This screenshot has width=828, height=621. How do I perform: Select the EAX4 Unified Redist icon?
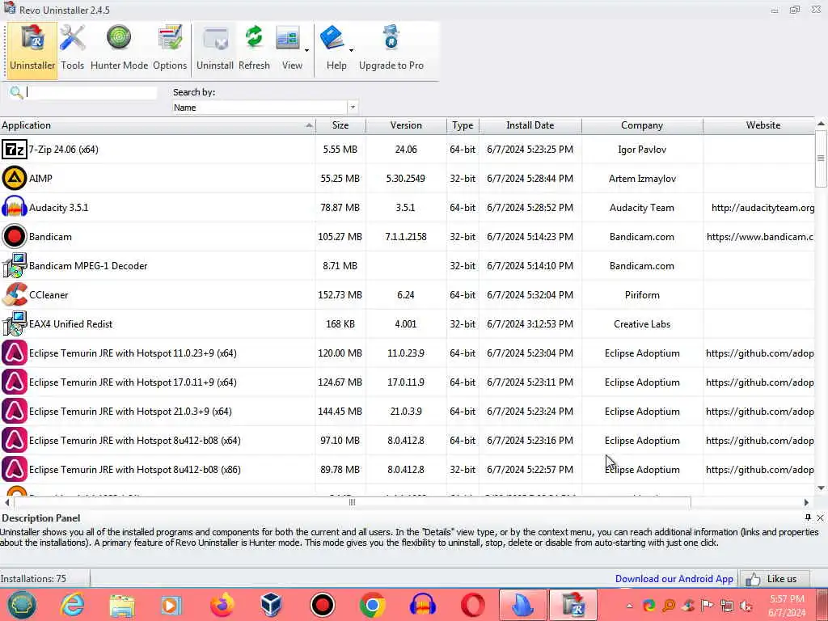[x=15, y=323]
